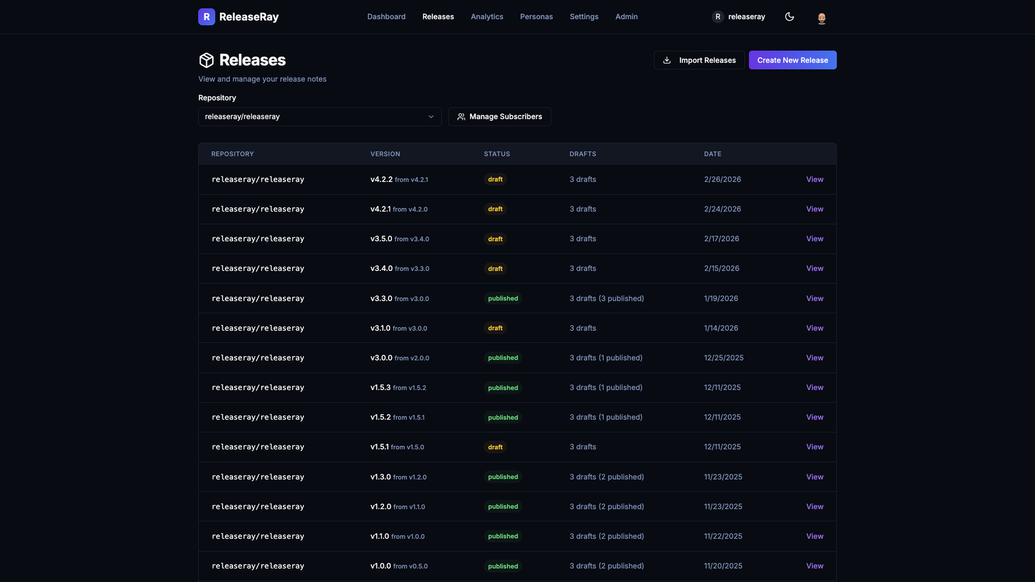Screen dimensions: 1035x582
Task: Click the subscriber person icon in Manage Subscribers
Action: [x=461, y=116]
